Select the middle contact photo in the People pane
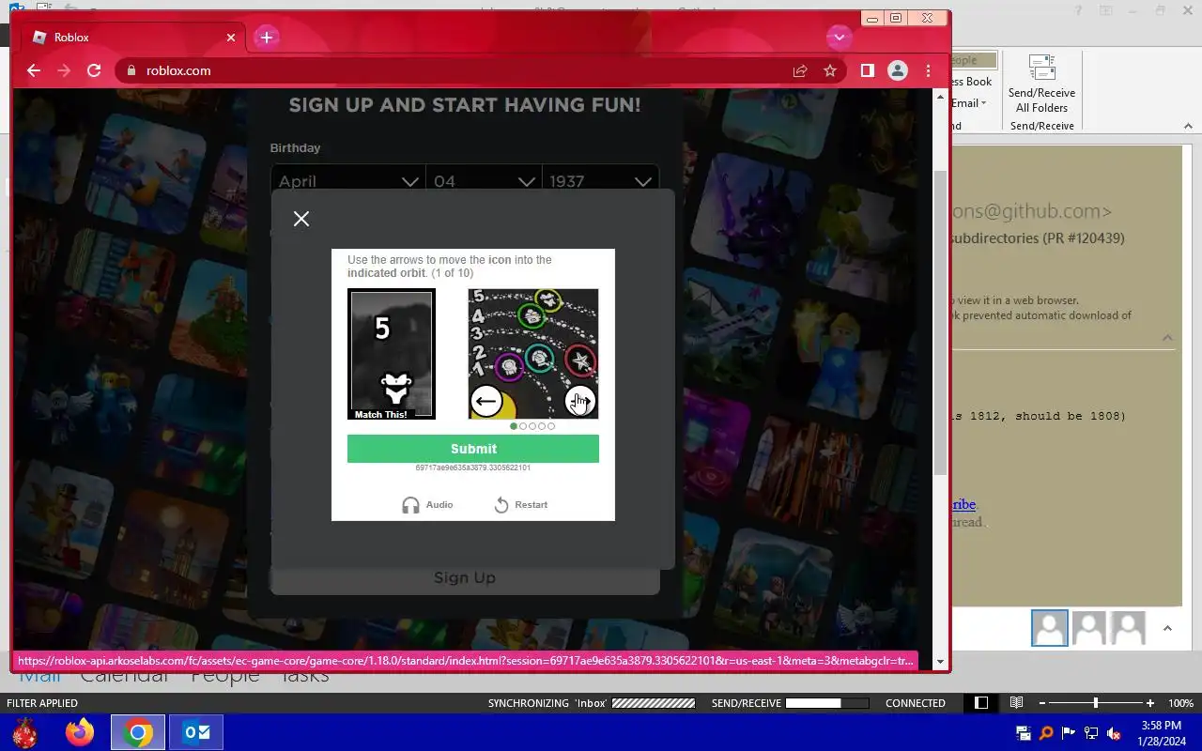1202x751 pixels. coord(1089,628)
